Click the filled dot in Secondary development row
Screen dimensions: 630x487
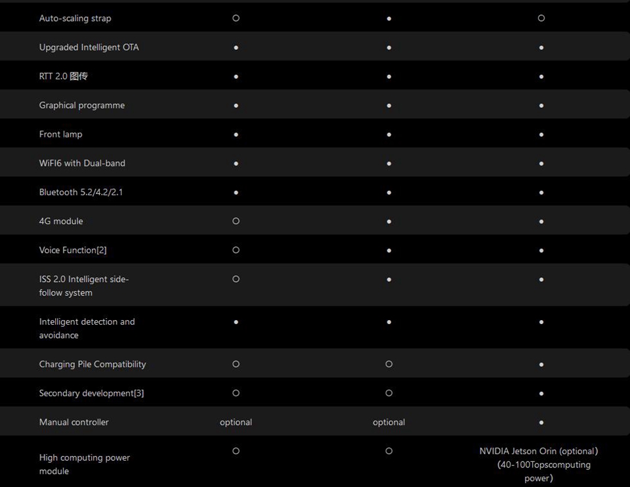(541, 393)
